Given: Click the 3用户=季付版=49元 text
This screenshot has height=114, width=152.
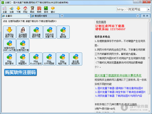Looking at the screenshot, I should point(105,109).
